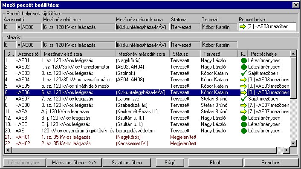301x169 pixels.
Task: Click the green checkmark icon in row =AE03
Action: [x=243, y=73]
